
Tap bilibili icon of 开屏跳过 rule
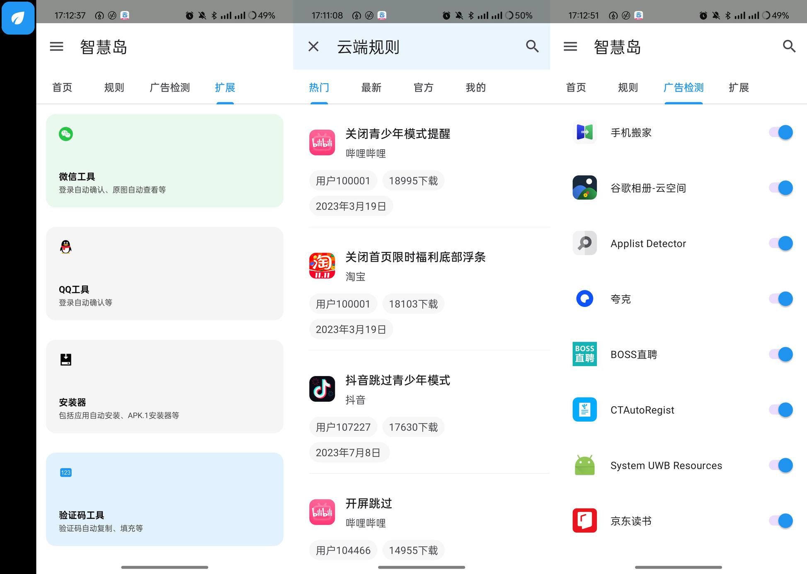[x=322, y=512]
